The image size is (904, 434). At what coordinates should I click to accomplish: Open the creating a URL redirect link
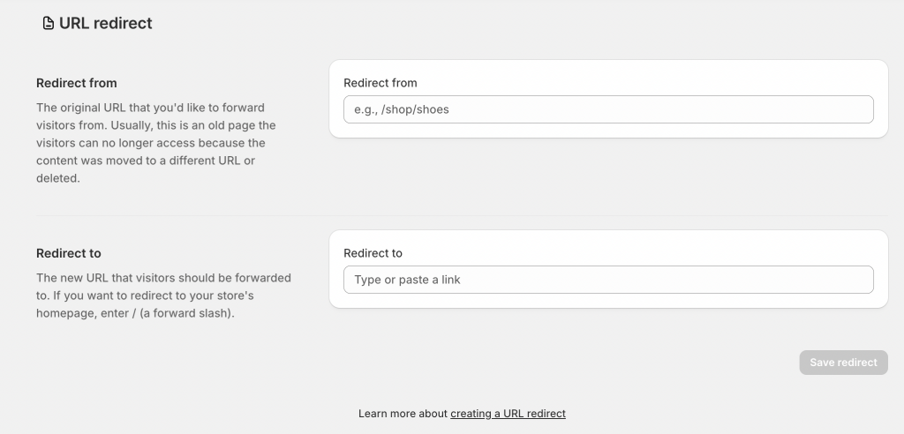click(508, 413)
